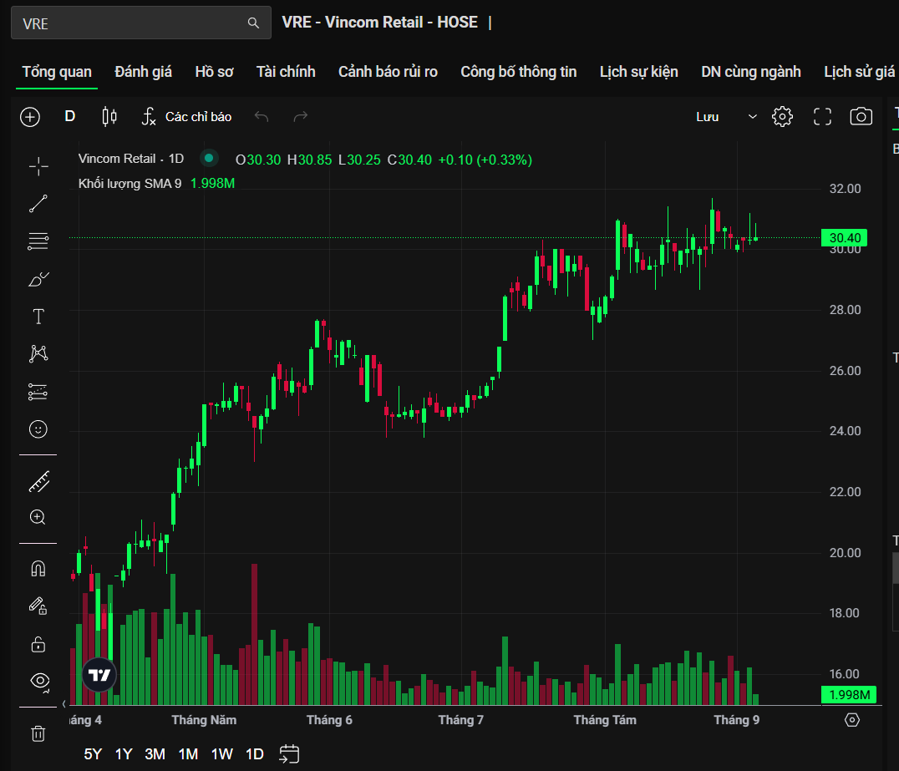Viewport: 899px width, 771px height.
Task: Open the emoji icons tool
Action: tap(38, 429)
